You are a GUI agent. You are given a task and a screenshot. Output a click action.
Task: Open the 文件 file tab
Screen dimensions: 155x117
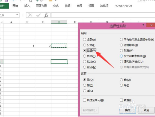pyautogui.click(x=4, y=6)
